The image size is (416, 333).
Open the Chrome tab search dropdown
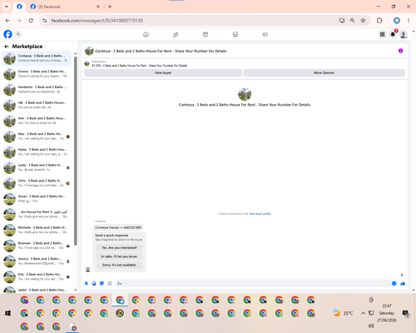click(x=7, y=7)
